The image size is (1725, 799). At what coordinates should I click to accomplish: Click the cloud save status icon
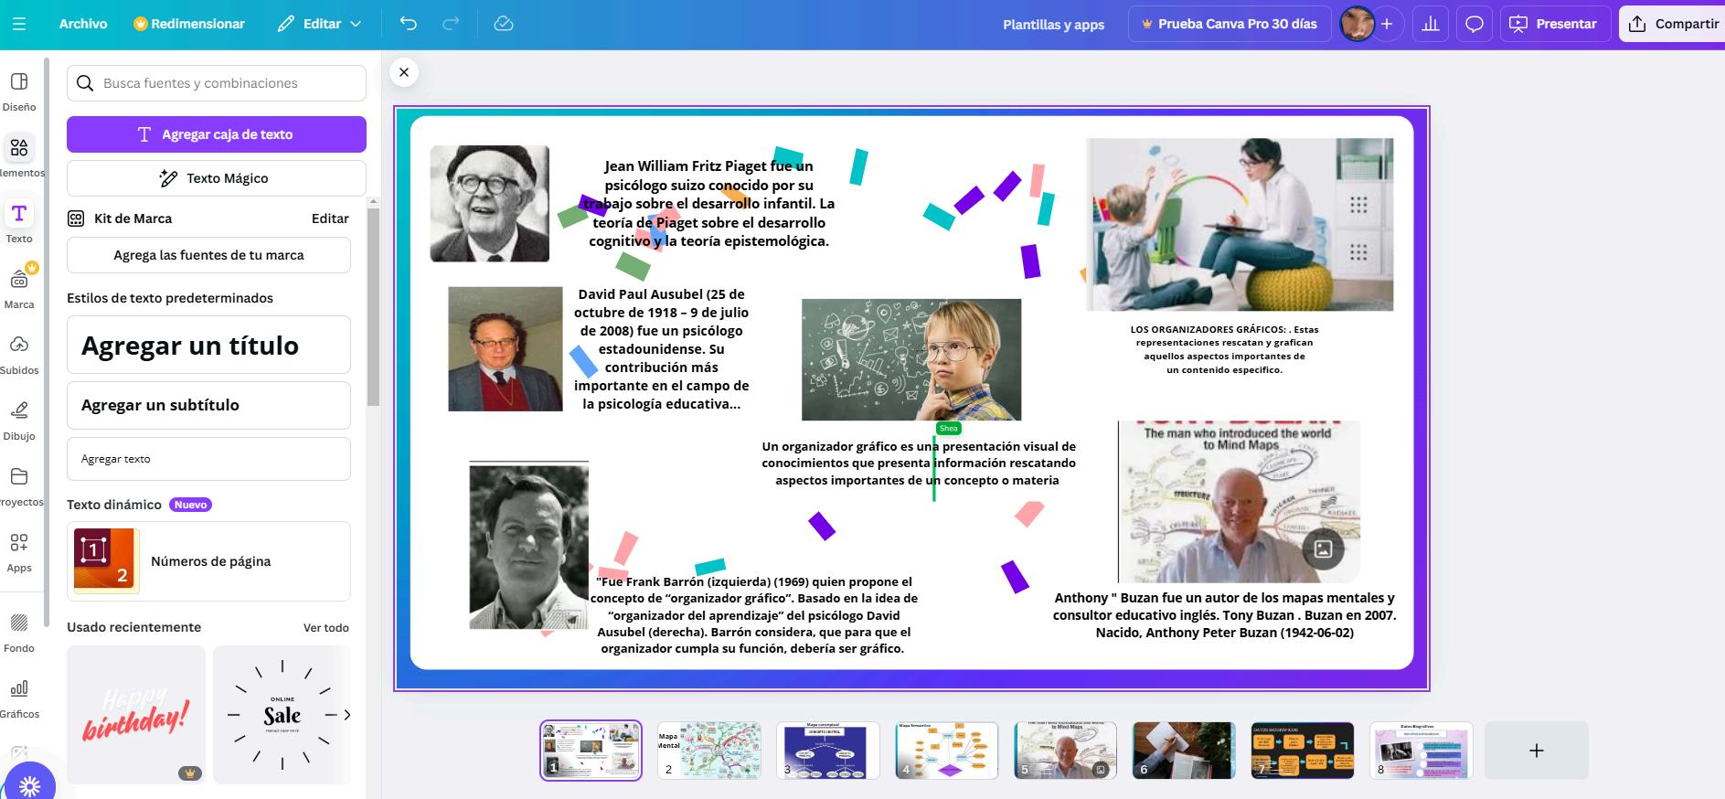click(504, 24)
